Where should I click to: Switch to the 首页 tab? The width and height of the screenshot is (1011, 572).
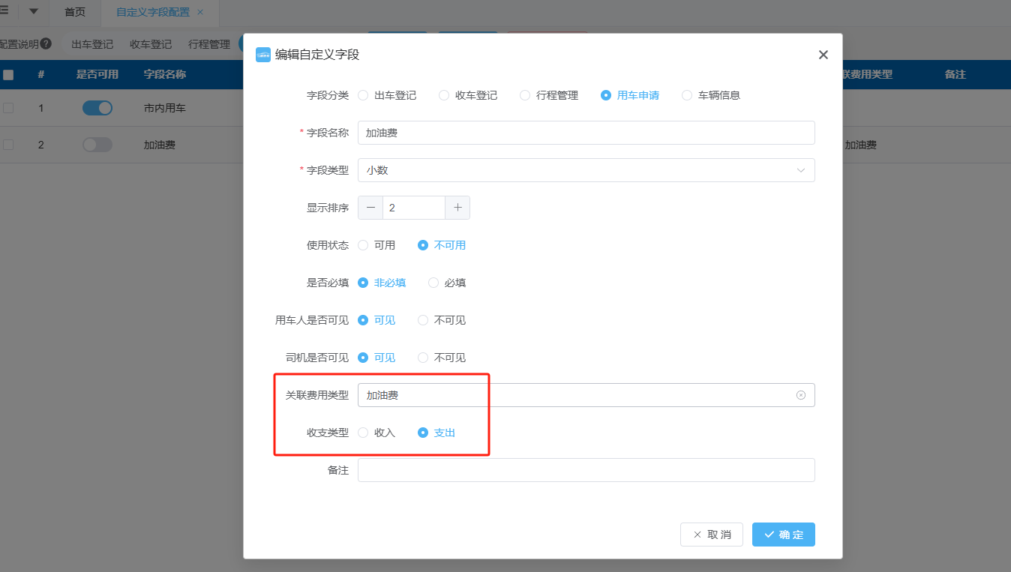tap(74, 13)
